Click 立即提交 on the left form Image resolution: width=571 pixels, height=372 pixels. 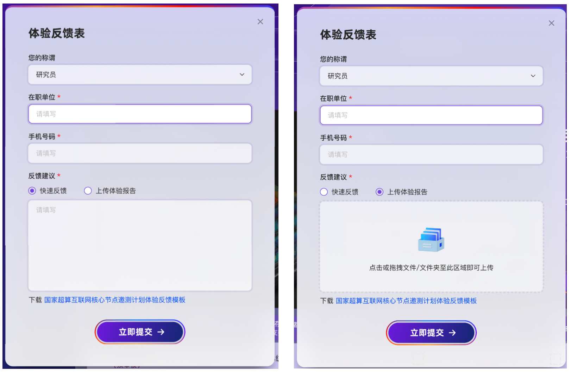click(x=140, y=332)
